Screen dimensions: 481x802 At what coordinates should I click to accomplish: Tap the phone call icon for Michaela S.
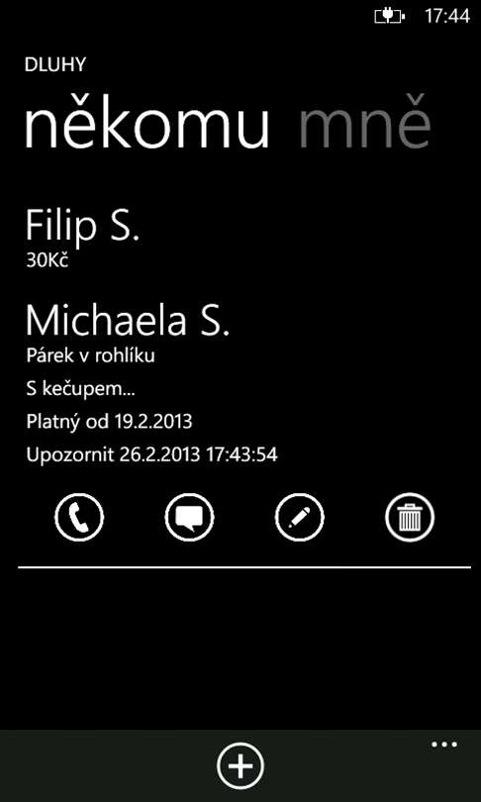(79, 517)
